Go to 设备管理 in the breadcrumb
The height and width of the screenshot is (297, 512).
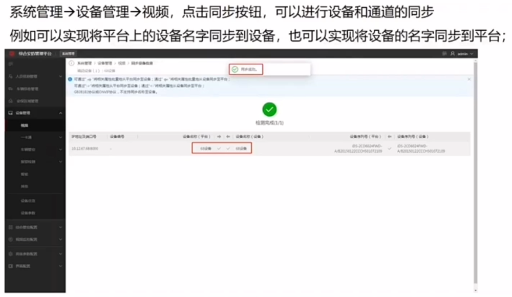click(104, 63)
